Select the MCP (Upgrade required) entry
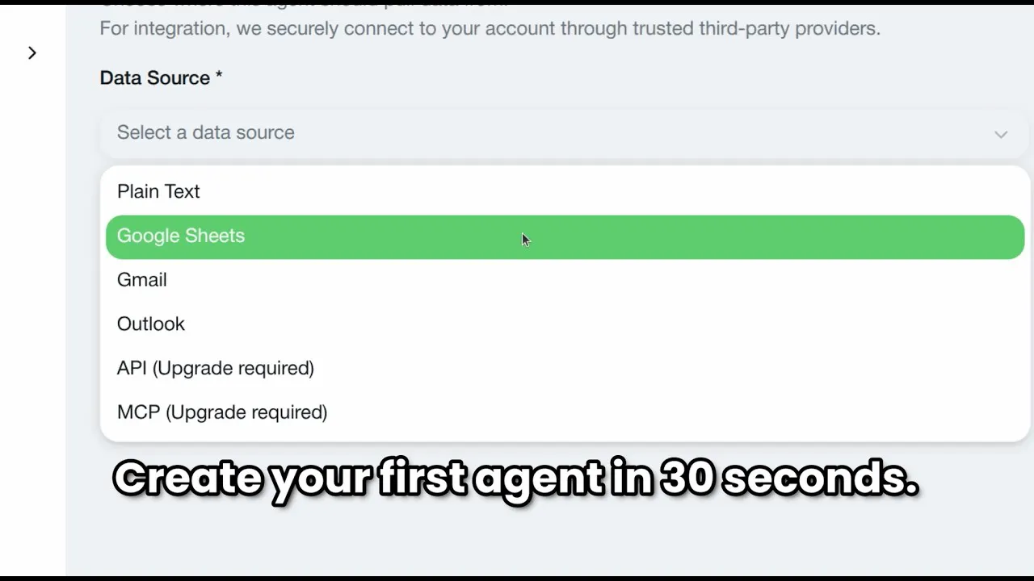 565,412
